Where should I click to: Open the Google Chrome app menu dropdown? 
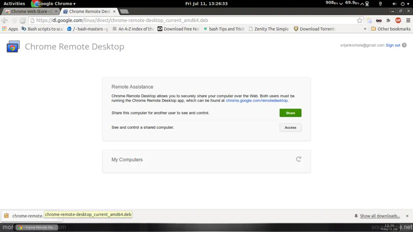(x=53, y=4)
